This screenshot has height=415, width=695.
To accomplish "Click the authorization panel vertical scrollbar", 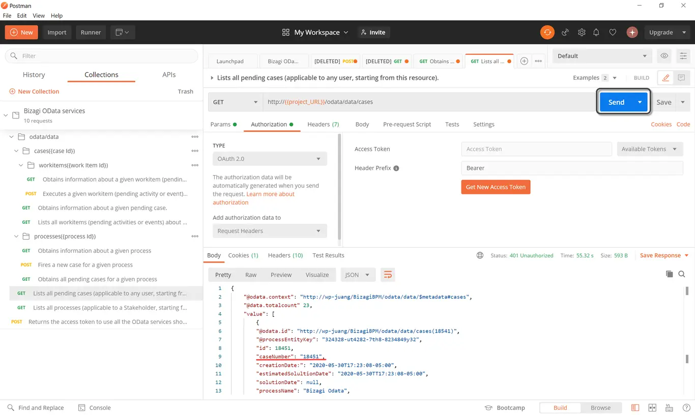I will 339,186.
